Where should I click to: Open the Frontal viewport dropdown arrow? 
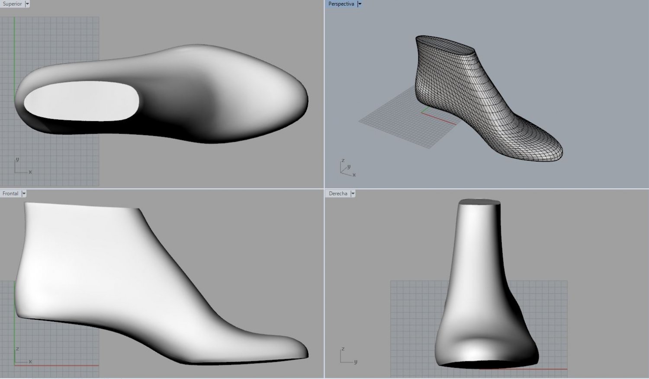pyautogui.click(x=24, y=193)
